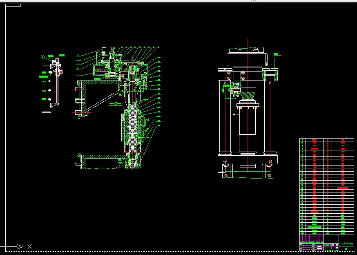Select leader label 3 of the section view
This screenshot has width=357, height=255.
point(78,64)
